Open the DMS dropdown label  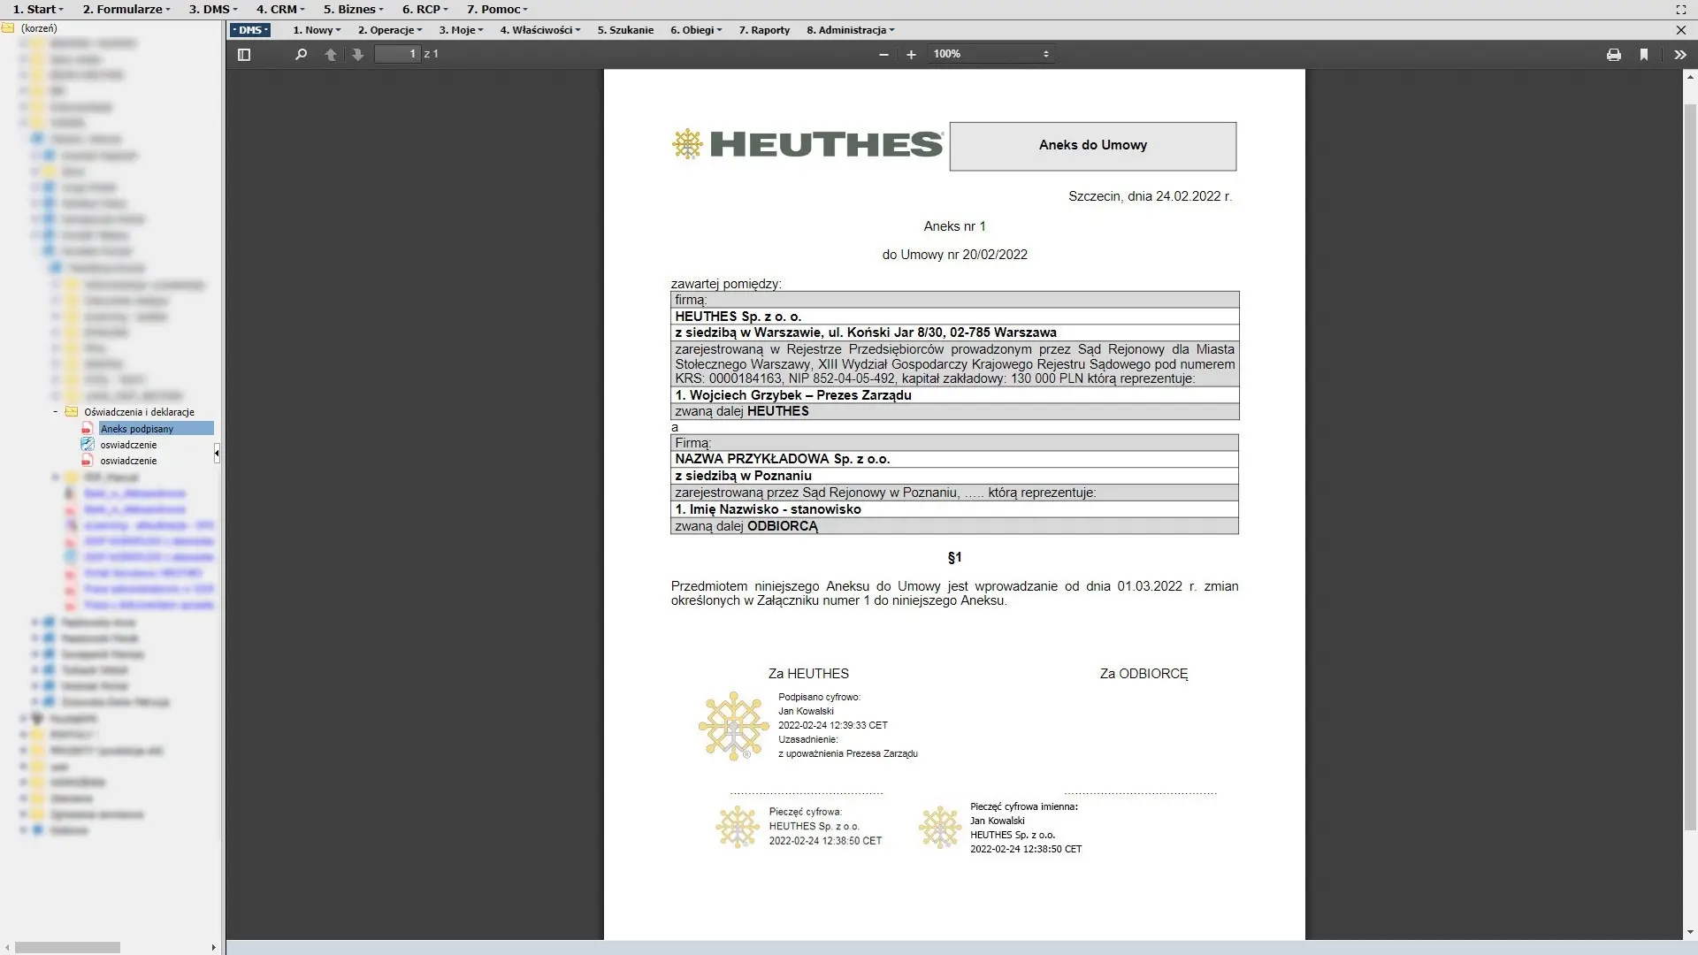[x=250, y=30]
